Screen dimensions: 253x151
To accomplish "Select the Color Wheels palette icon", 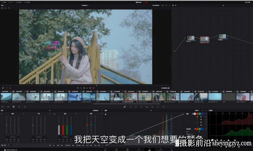I will coord(13,107).
